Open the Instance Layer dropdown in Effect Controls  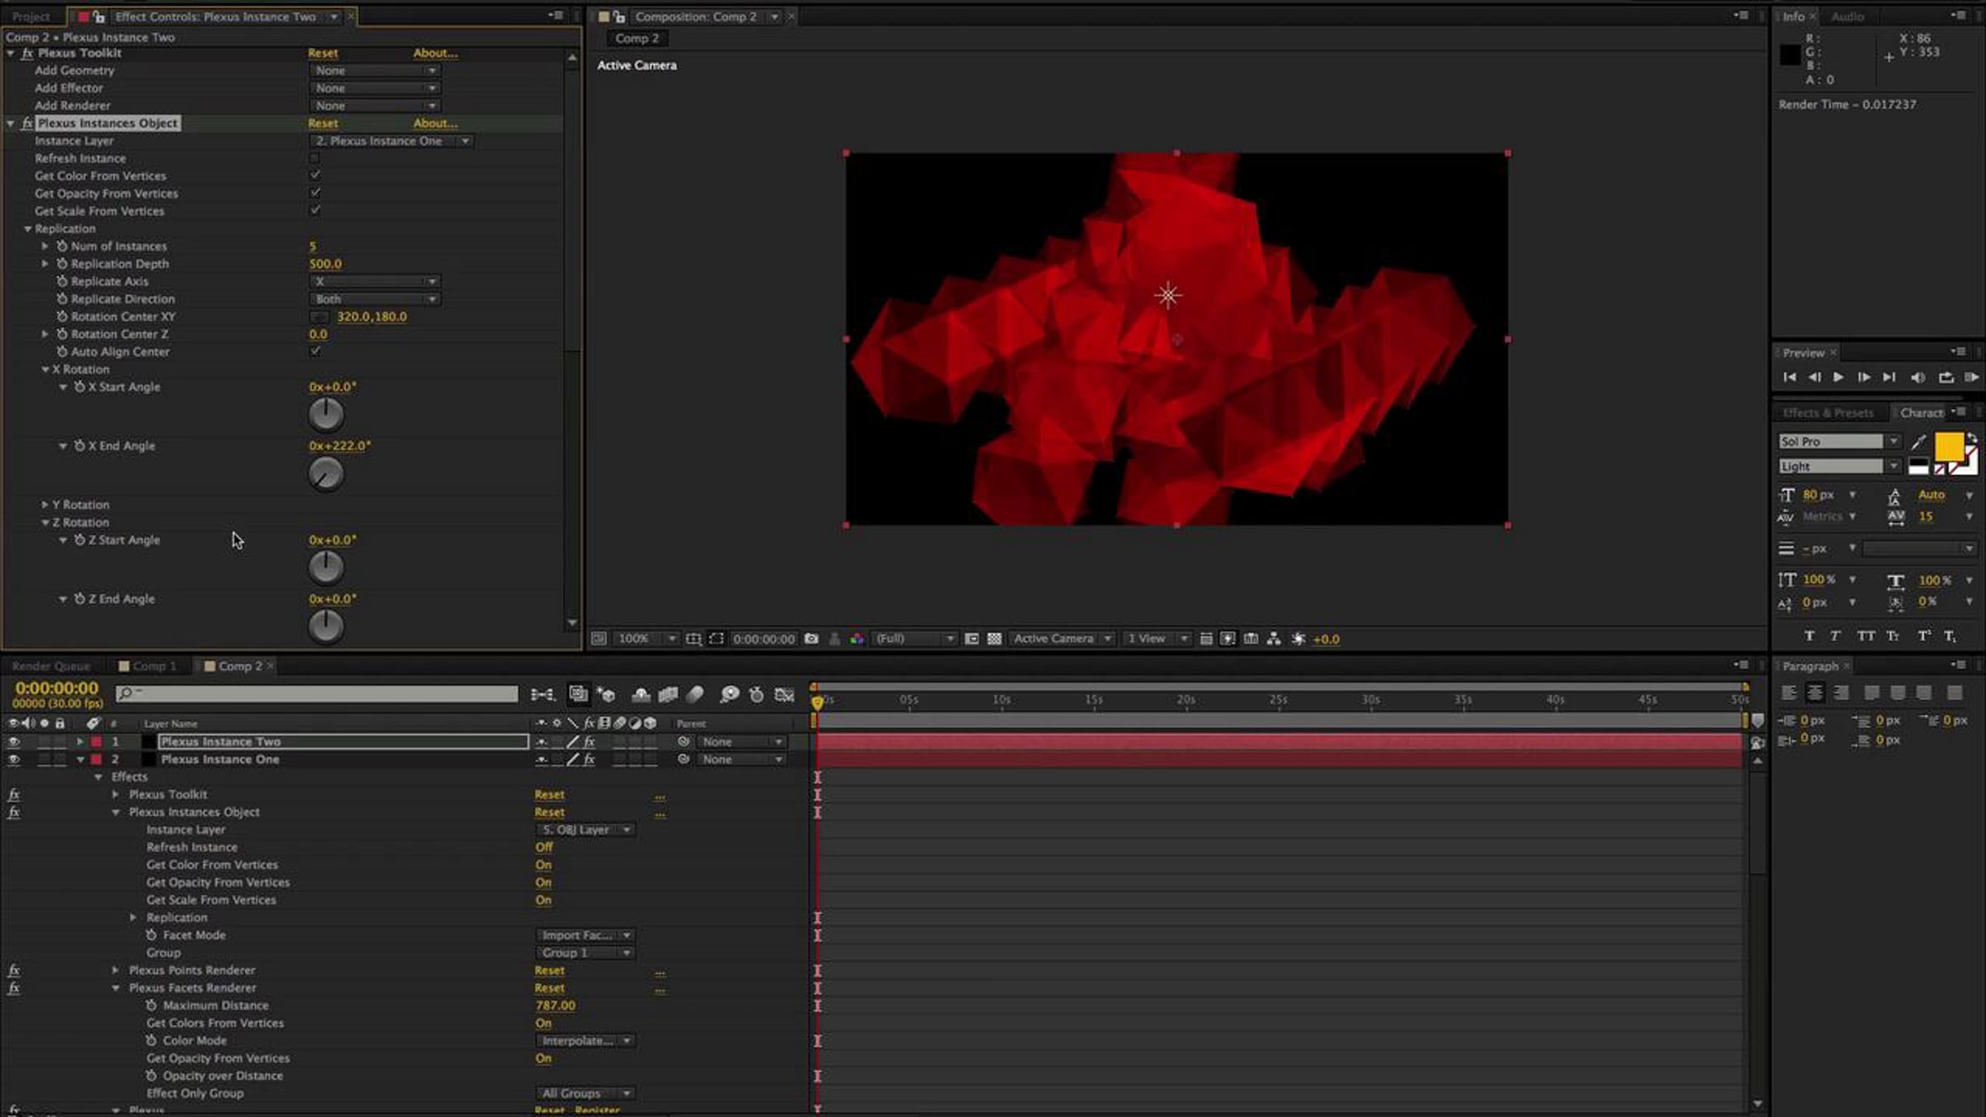coord(391,141)
